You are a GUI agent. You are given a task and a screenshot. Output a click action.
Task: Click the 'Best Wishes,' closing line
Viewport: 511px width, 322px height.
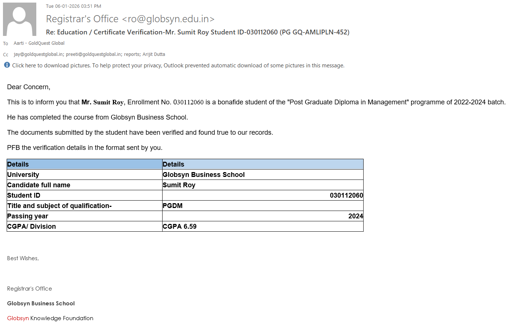pos(23,258)
